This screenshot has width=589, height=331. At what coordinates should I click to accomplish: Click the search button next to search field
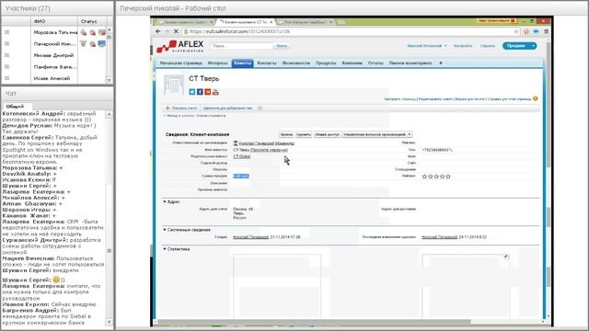(x=282, y=46)
